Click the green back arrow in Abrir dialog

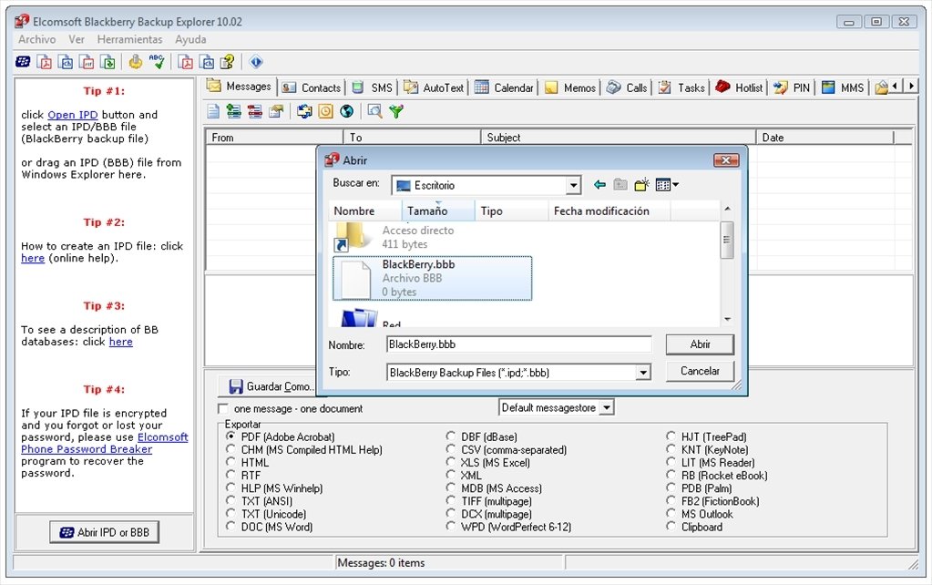599,185
